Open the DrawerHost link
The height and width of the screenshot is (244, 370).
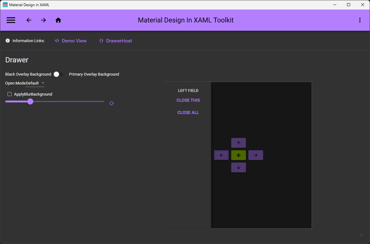pyautogui.click(x=116, y=41)
